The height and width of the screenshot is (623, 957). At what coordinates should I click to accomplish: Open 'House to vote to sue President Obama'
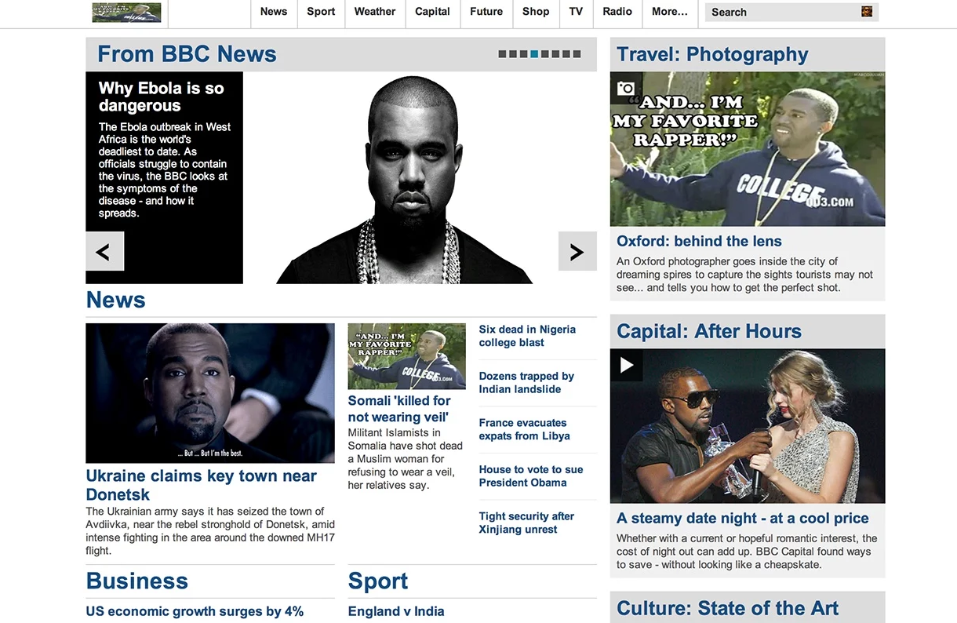[531, 475]
